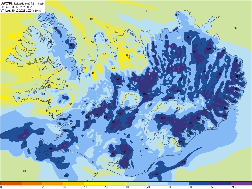Click the map value 84 in the northwest
The height and width of the screenshot is (189, 252).
point(31,31)
